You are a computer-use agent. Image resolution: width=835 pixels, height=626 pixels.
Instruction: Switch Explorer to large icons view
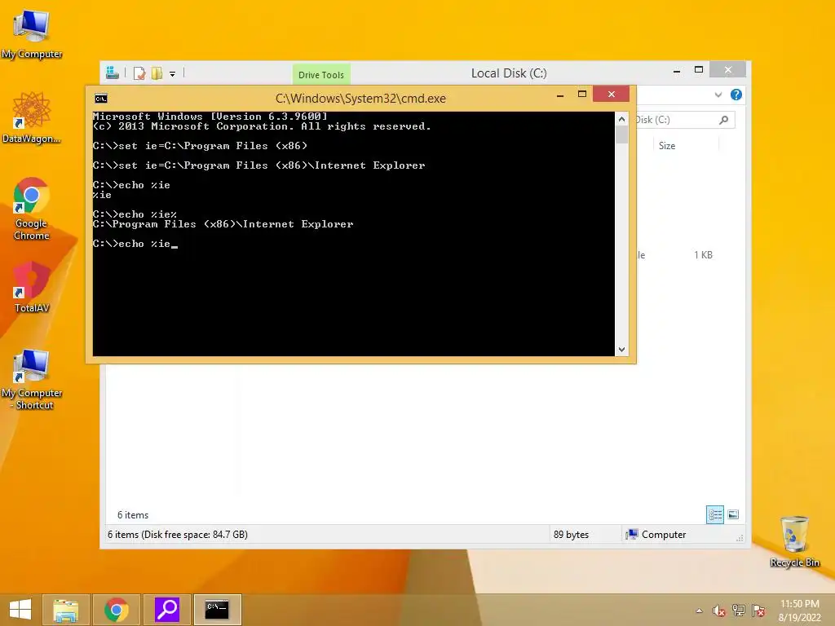[x=733, y=515]
